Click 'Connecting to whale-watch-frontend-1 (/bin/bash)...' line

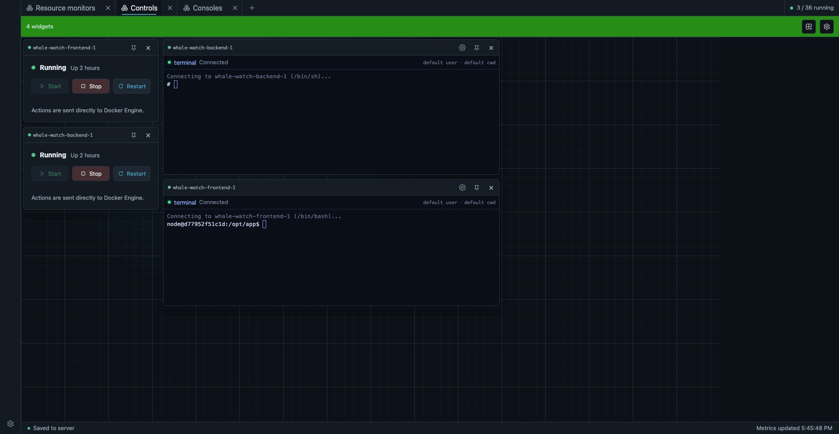tap(254, 216)
